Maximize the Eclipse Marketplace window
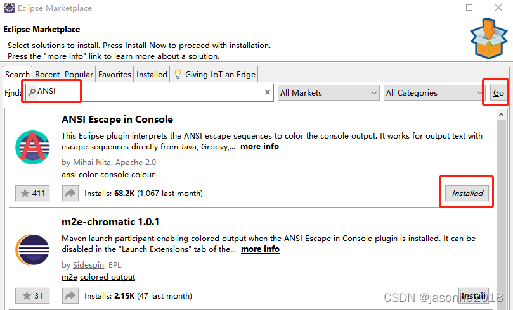The width and height of the screenshot is (513, 310). tap(469, 8)
